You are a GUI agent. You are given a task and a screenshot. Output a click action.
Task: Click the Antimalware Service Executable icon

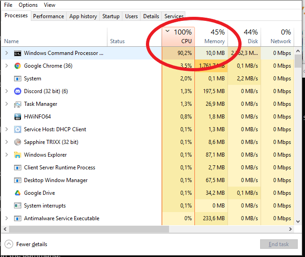pos(18,218)
